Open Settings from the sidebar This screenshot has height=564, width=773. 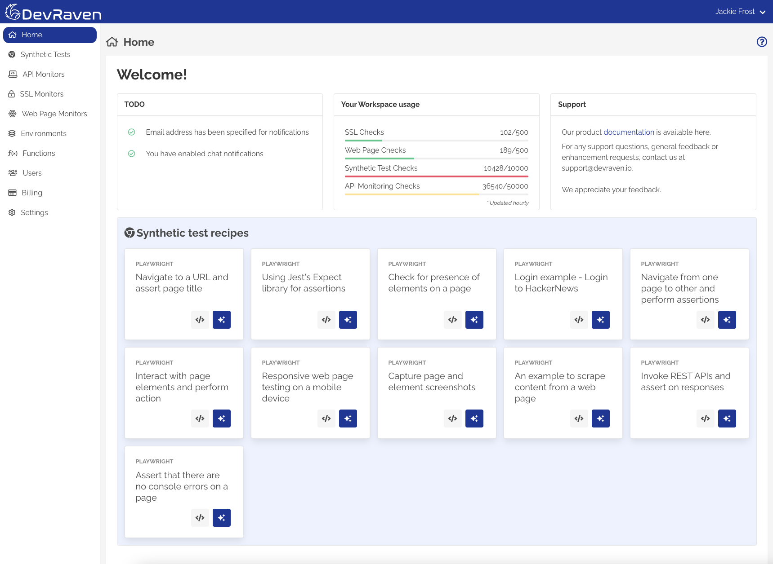(34, 212)
